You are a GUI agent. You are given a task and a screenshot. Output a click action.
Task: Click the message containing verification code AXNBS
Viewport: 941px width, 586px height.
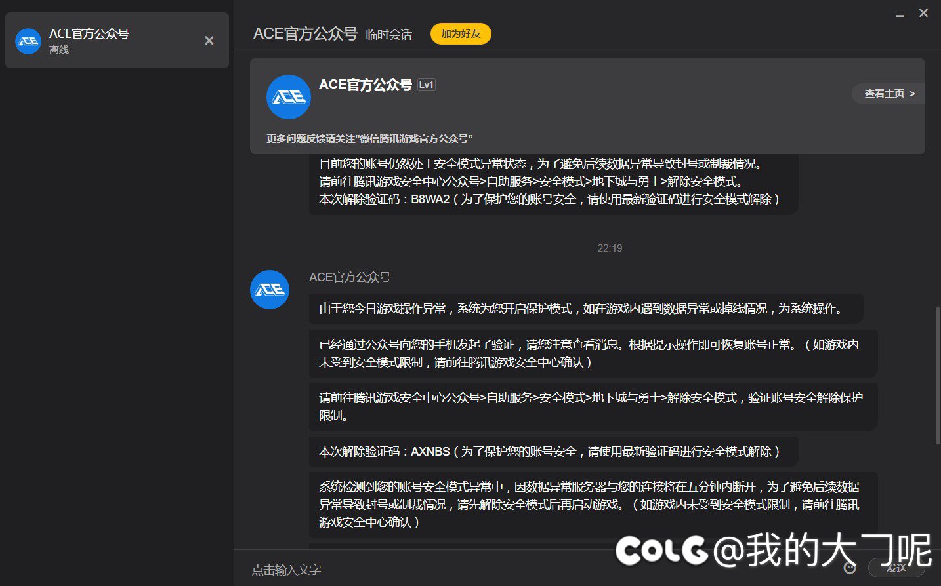click(x=554, y=452)
